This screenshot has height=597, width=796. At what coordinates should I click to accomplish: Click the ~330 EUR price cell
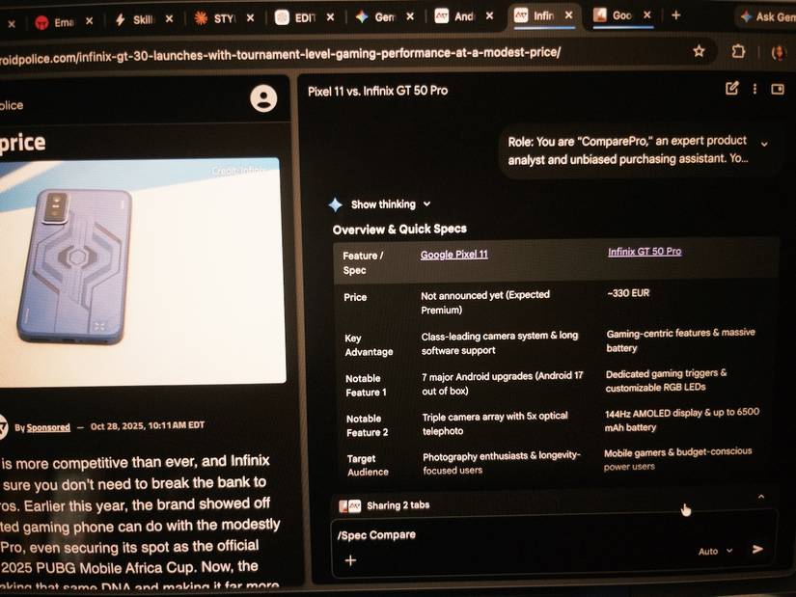click(628, 293)
